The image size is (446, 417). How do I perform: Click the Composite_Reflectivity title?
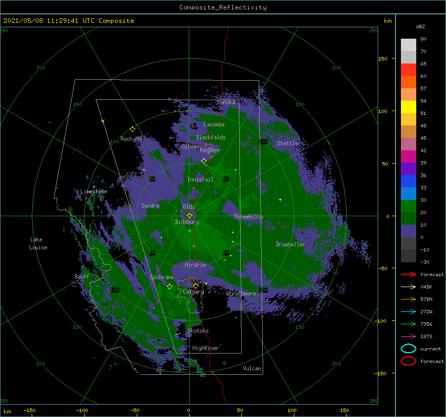(223, 7)
